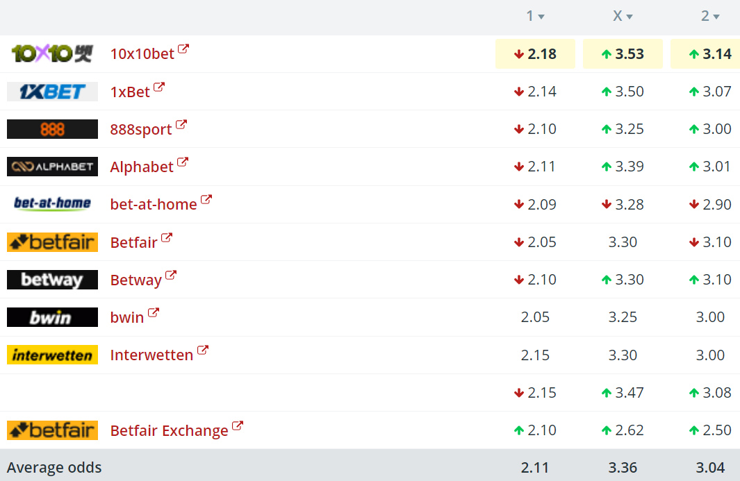Open the X column sort dropdown
Screen dimensions: 740x481
click(x=623, y=16)
